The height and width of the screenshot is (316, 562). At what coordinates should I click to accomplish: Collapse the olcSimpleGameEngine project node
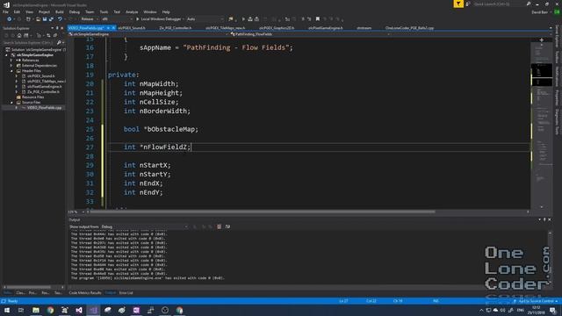(6, 55)
